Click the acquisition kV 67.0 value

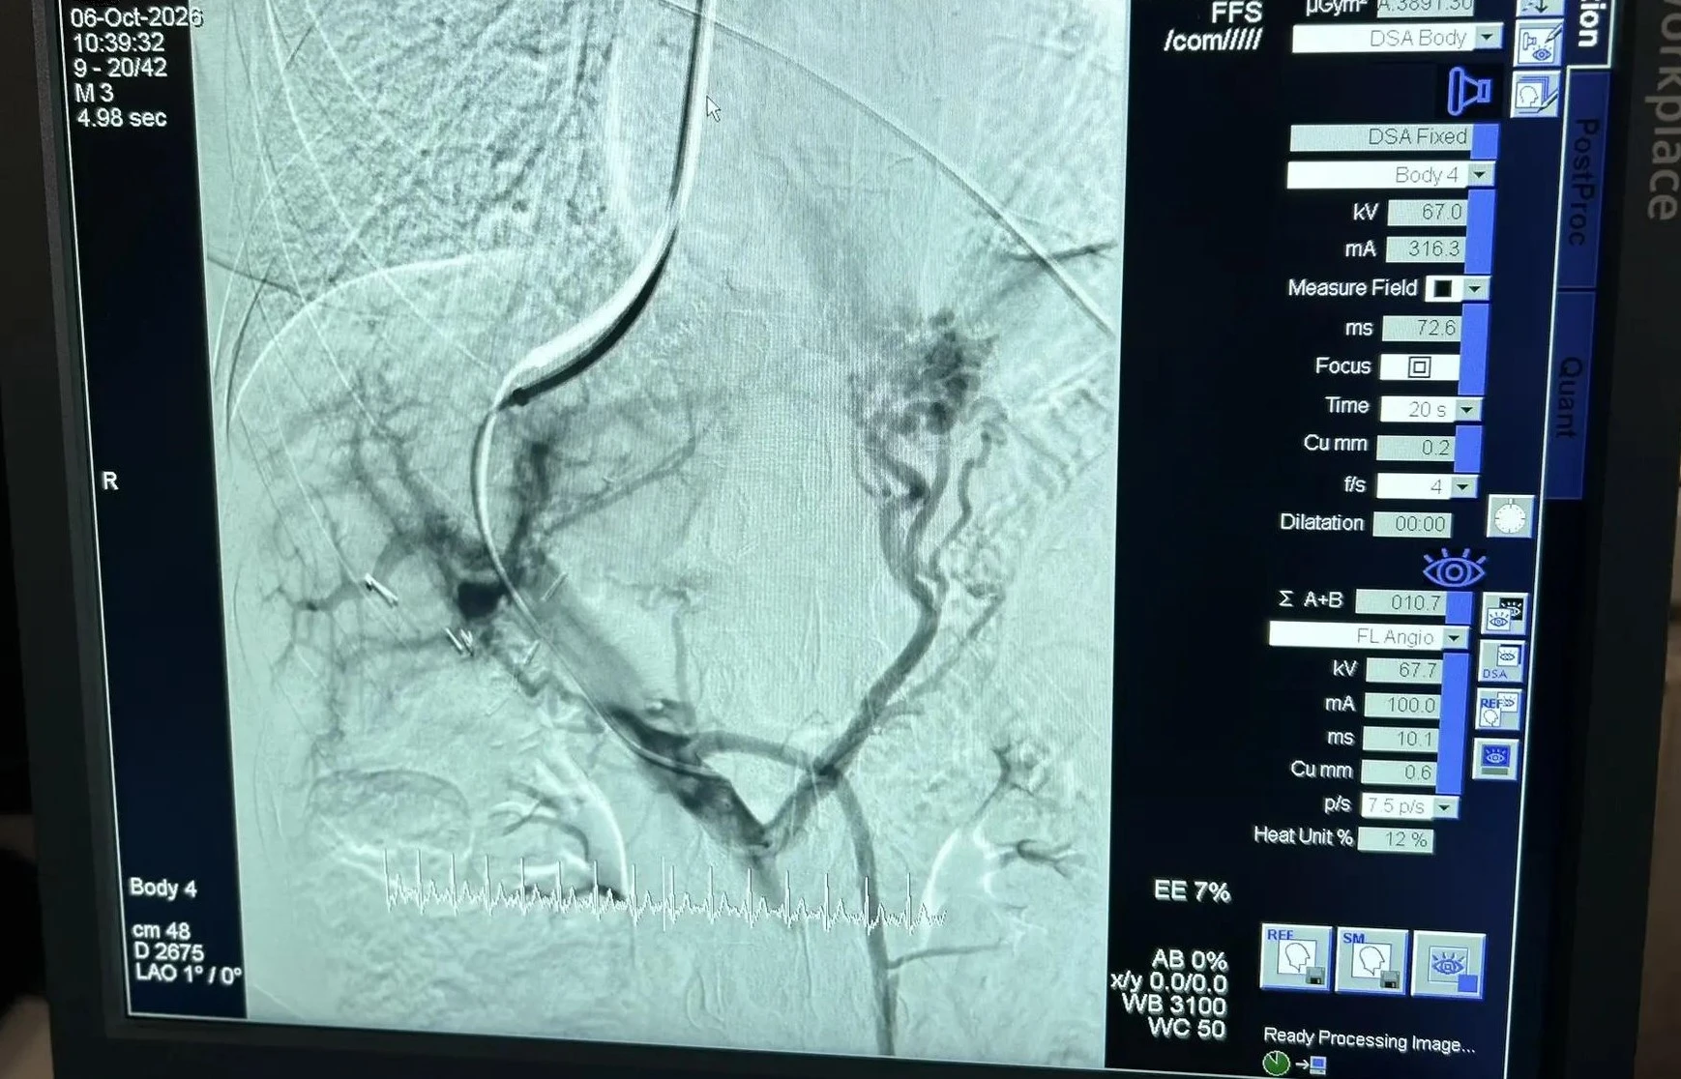click(1428, 212)
